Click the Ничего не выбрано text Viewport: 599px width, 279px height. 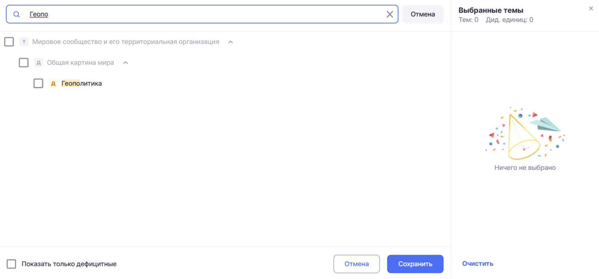pos(525,168)
